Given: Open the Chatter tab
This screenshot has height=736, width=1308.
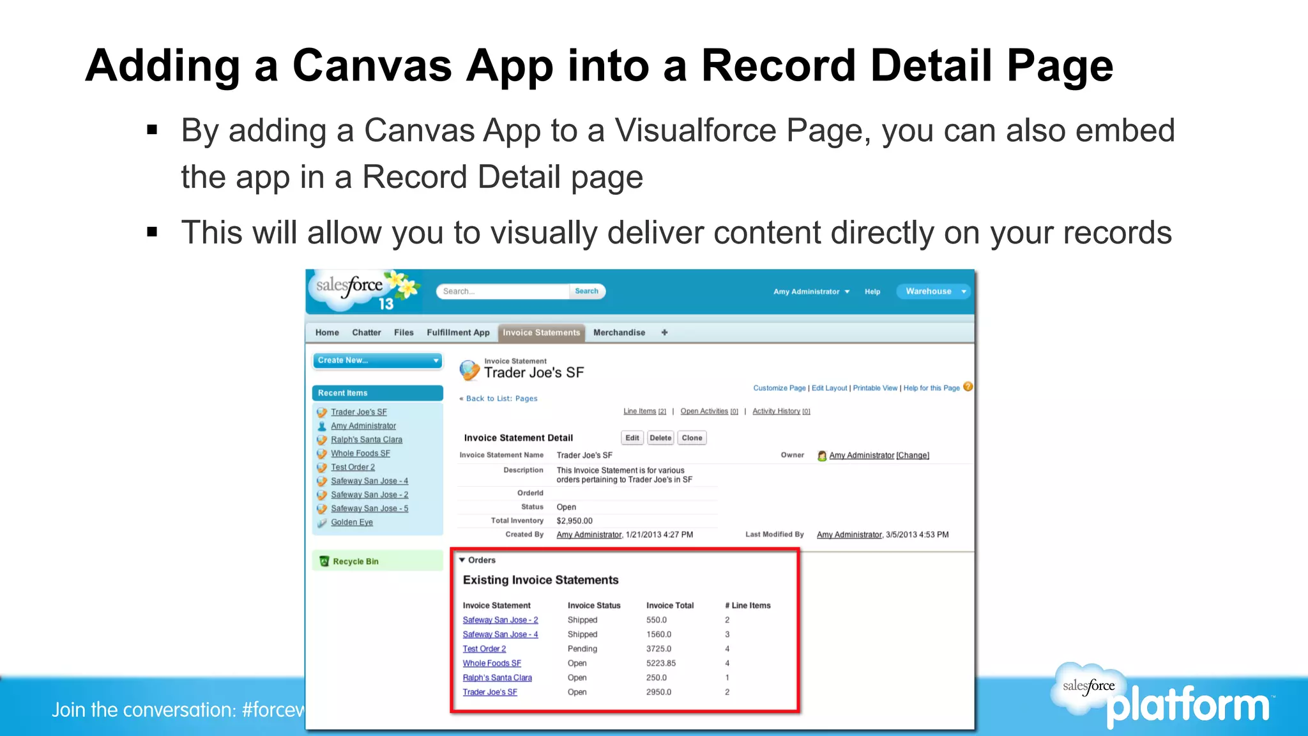Looking at the screenshot, I should click(367, 332).
